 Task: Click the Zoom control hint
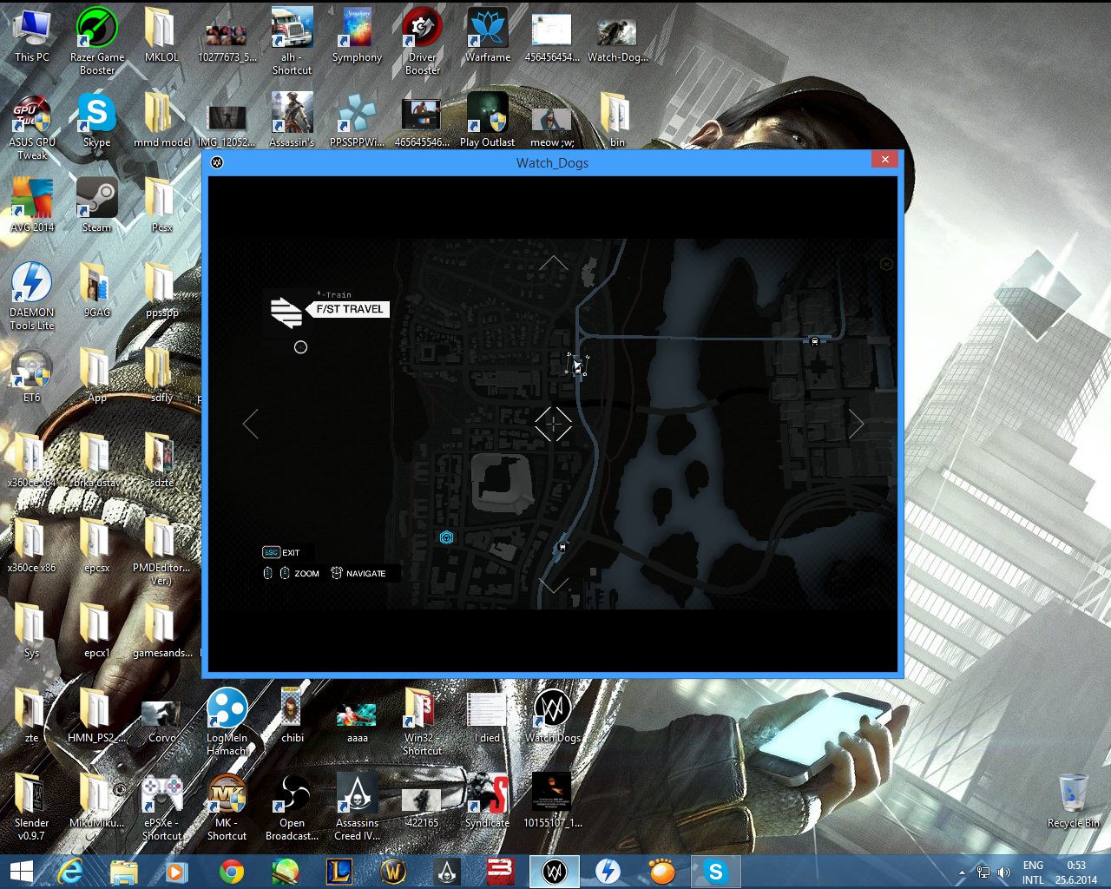[x=292, y=573]
